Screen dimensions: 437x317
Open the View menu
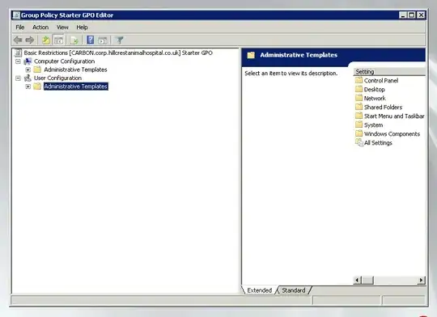(62, 27)
